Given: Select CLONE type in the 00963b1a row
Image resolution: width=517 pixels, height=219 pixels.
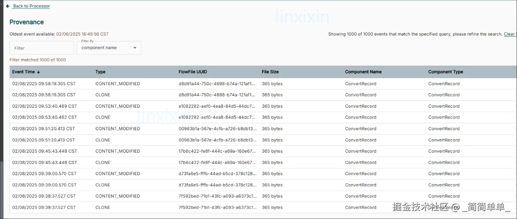Looking at the screenshot, I should pos(103,140).
